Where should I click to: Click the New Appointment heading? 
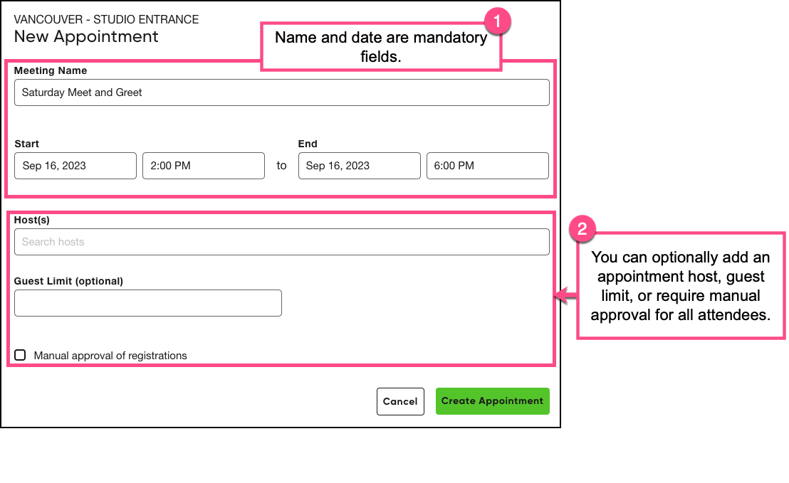(86, 37)
